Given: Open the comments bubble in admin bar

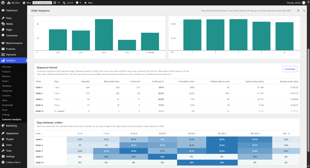Looking at the screenshot, I should (x=78, y=3).
